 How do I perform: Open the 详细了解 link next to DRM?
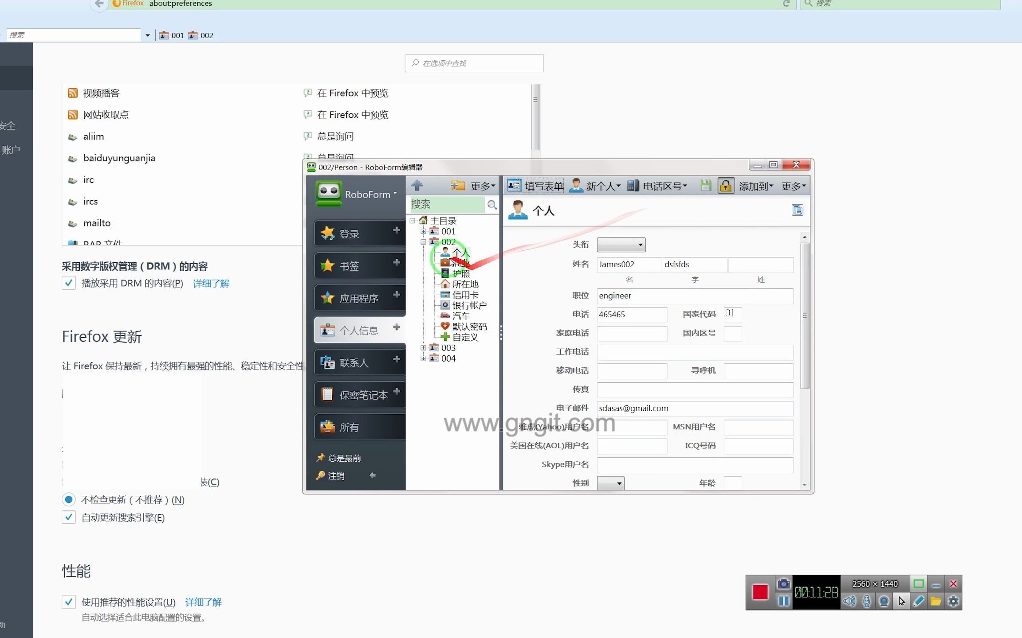point(211,284)
